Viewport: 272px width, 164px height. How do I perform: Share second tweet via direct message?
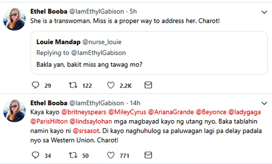tap(148, 155)
